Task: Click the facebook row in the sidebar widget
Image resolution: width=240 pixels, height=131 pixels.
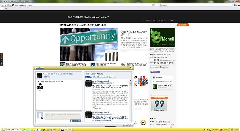Action: pyautogui.click(x=162, y=77)
